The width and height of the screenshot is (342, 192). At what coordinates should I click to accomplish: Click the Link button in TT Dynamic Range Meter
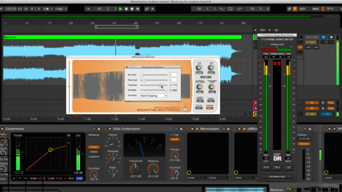(289, 167)
